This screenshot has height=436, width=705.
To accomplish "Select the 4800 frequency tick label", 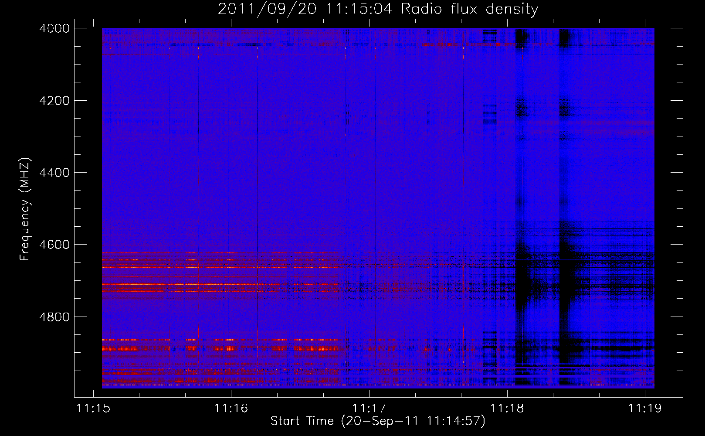I will click(x=54, y=317).
